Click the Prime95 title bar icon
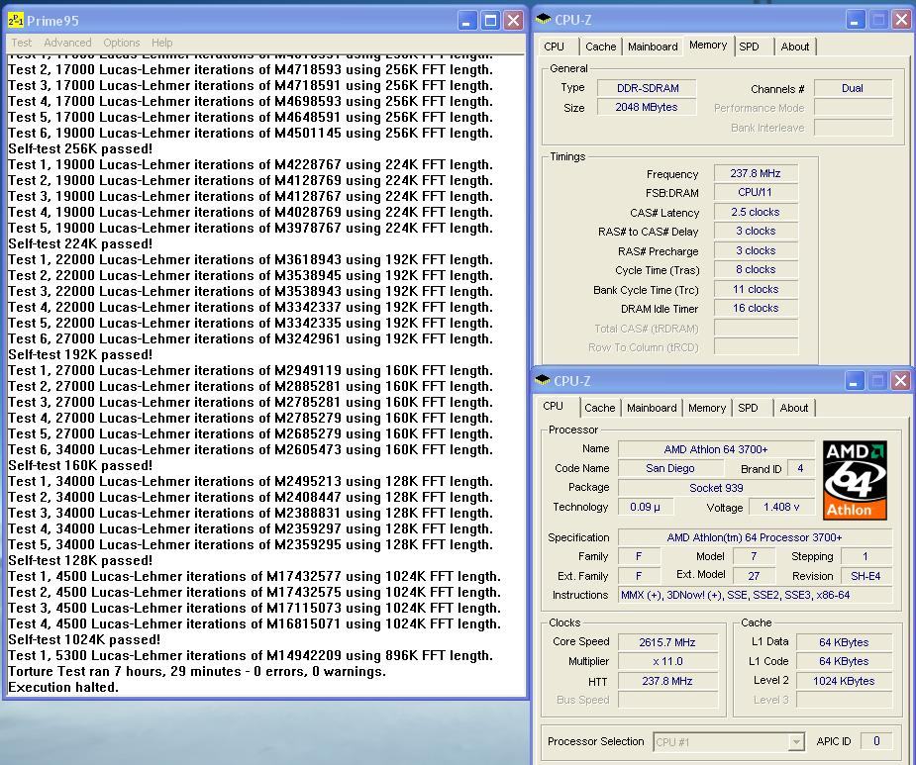The height and width of the screenshot is (765, 916). [x=15, y=21]
